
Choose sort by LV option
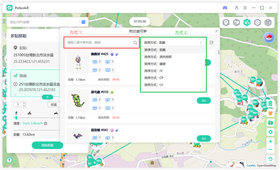[173, 85]
